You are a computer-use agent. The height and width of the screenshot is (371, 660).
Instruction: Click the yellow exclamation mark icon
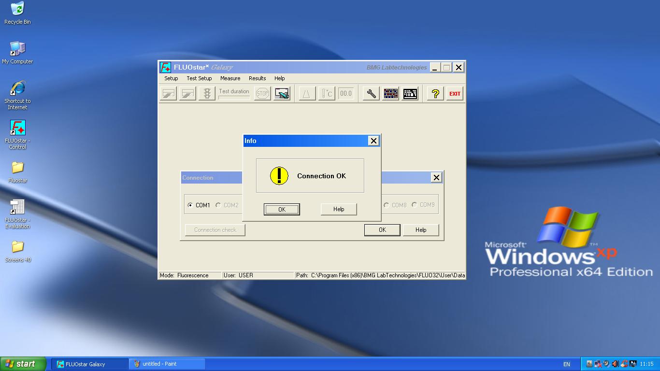[279, 176]
